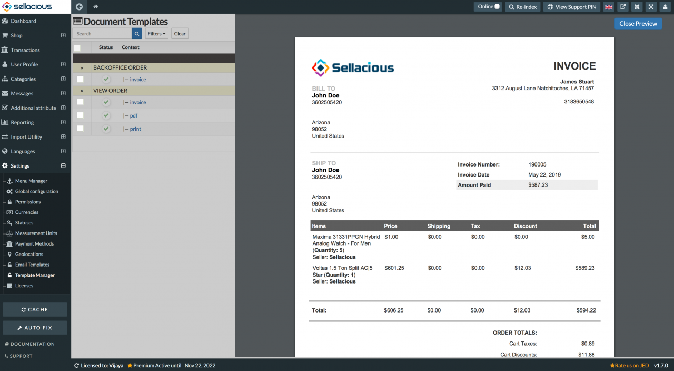Collapse the BACKOFFICE ORDER group arrow
Viewport: 674px width, 371px height.
[x=82, y=68]
